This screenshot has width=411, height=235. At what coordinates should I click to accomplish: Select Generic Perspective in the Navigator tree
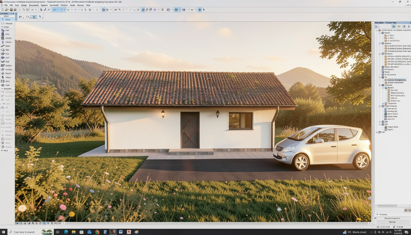(396, 80)
